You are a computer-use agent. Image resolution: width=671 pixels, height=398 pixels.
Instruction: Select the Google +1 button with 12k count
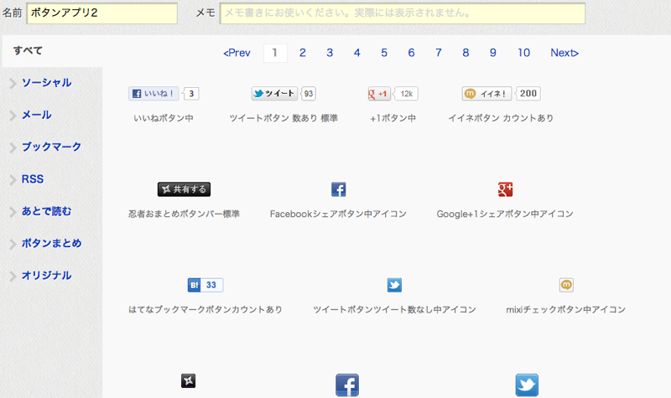(393, 94)
